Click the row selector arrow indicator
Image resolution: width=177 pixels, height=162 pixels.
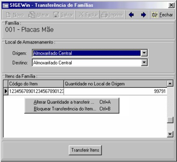tap(6, 91)
